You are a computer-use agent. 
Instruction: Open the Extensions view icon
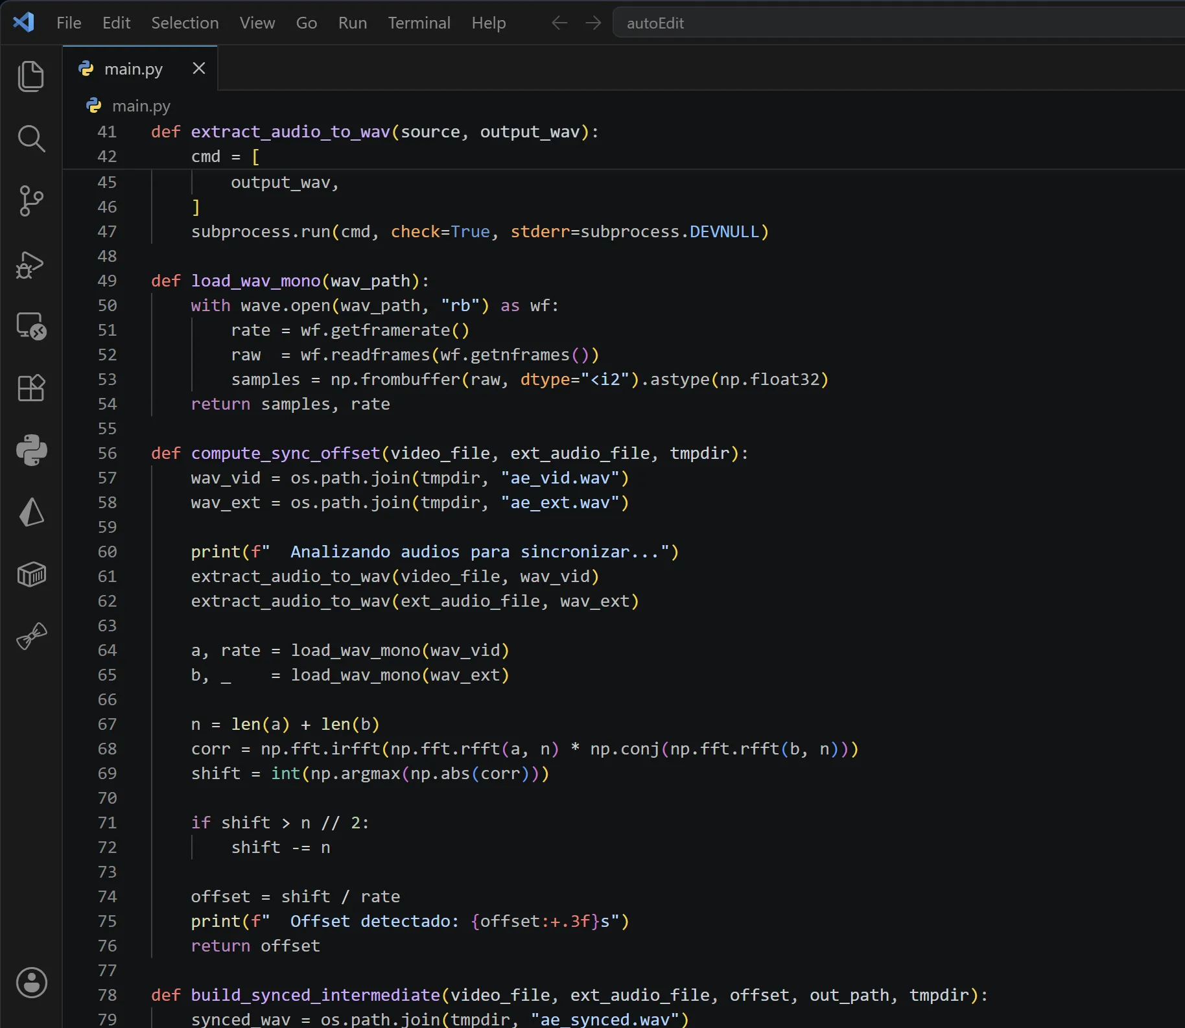[31, 388]
